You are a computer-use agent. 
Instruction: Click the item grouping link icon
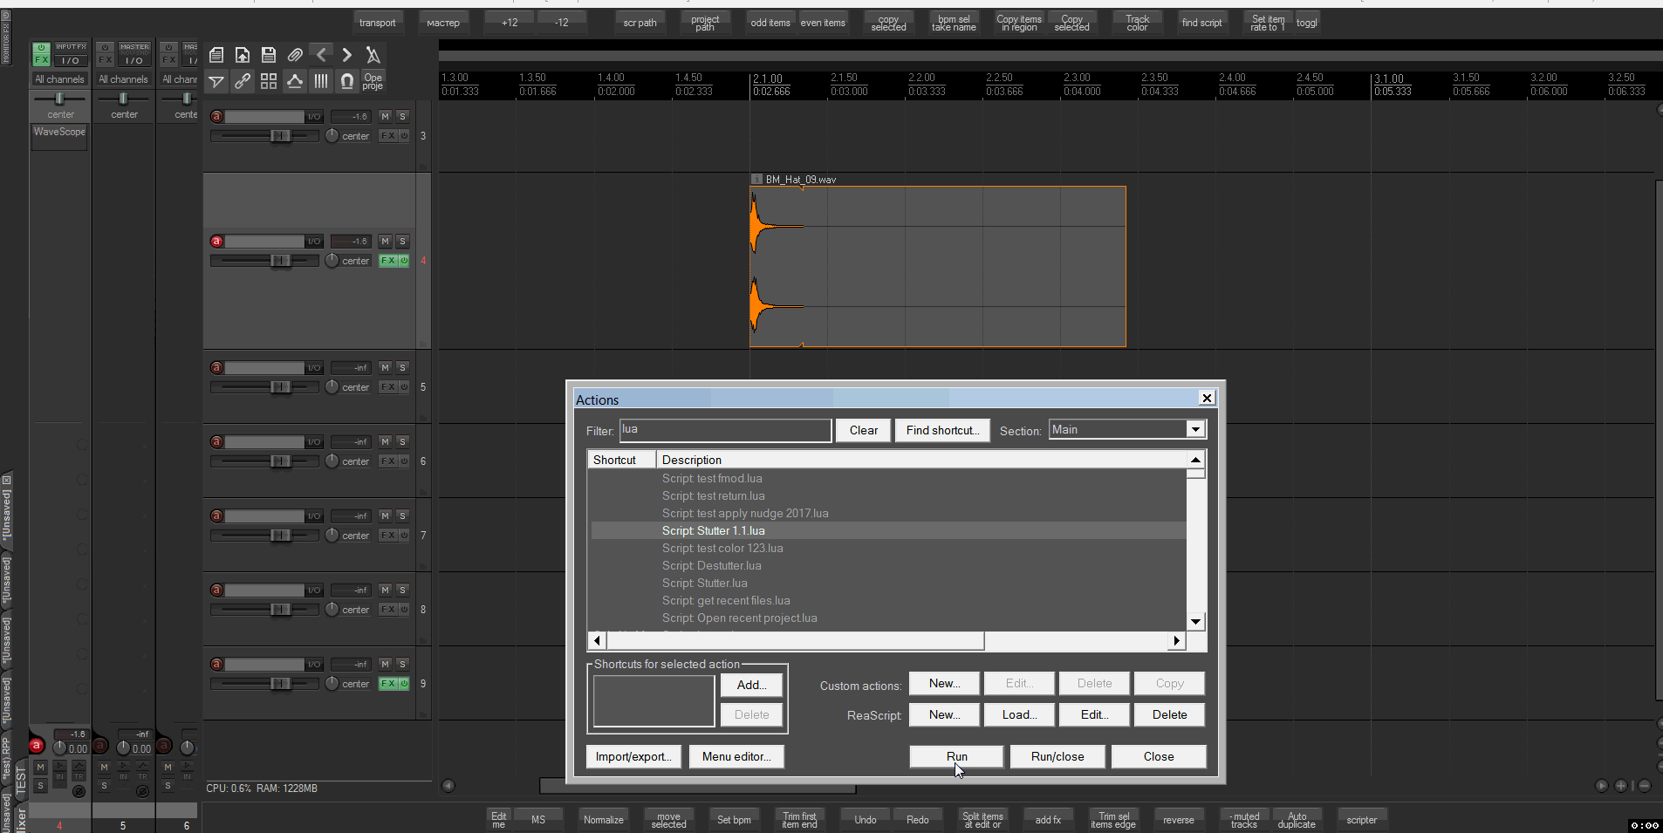click(243, 81)
